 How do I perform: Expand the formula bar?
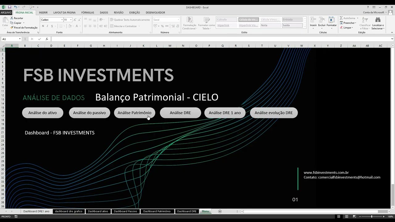[392, 39]
